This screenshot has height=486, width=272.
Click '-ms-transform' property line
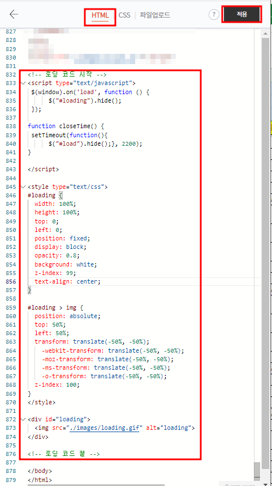(x=106, y=367)
